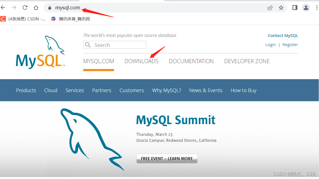Go to the browser home icon
319x179 pixels.
pyautogui.click(x=36, y=8)
